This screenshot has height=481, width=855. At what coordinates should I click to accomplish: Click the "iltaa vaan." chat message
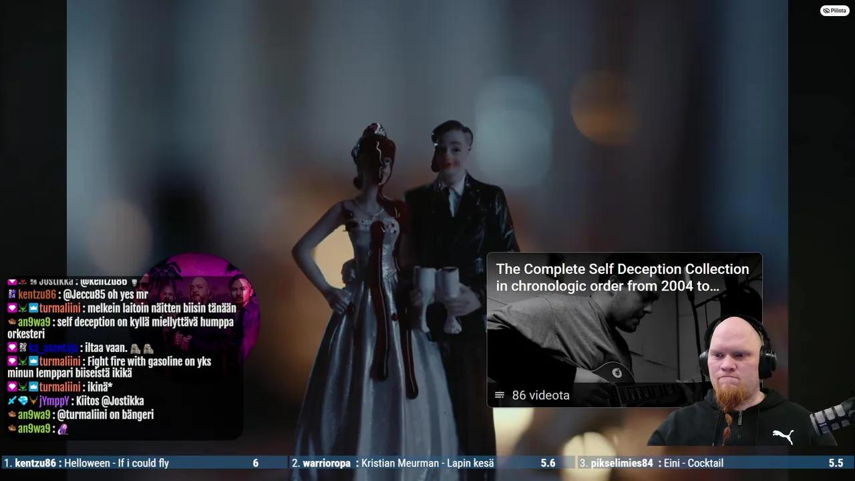(x=106, y=348)
